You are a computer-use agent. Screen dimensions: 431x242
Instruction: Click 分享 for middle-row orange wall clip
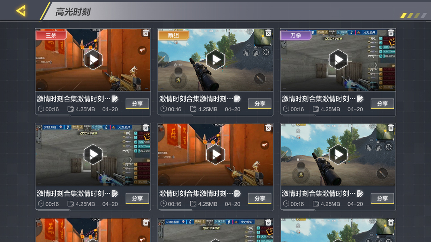tap(260, 198)
